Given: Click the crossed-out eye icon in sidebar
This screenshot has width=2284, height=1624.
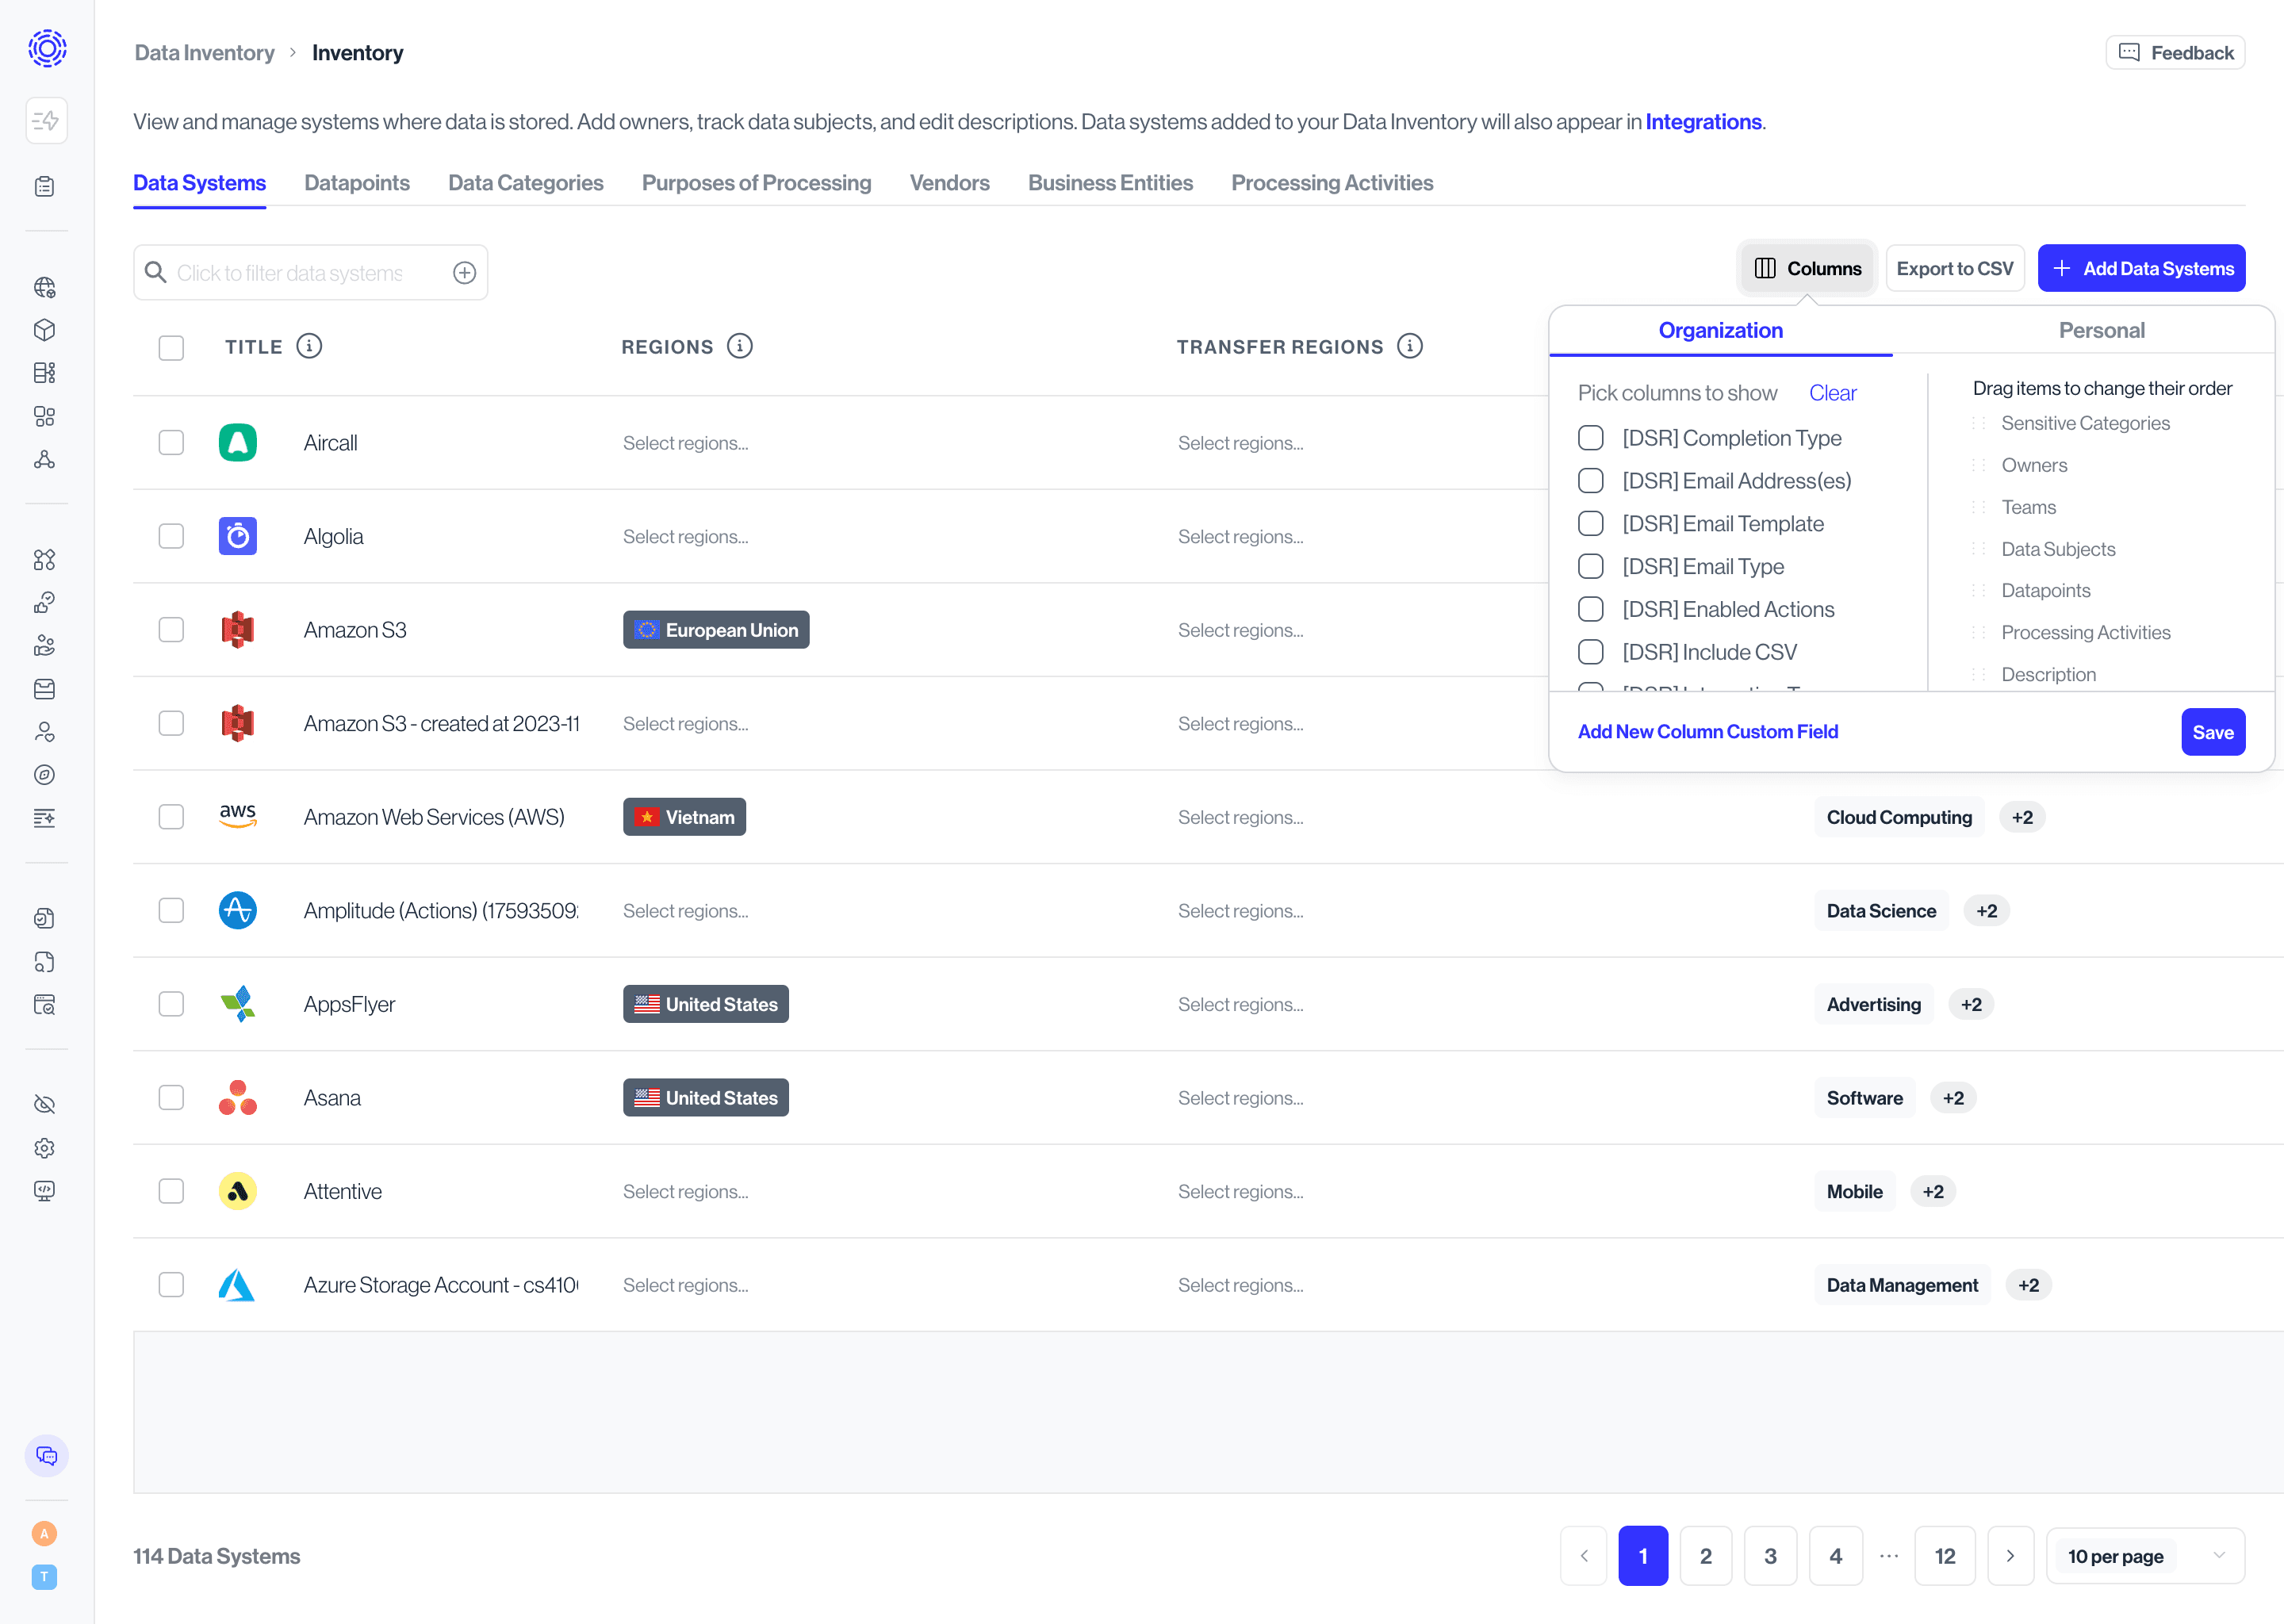Looking at the screenshot, I should point(44,1104).
